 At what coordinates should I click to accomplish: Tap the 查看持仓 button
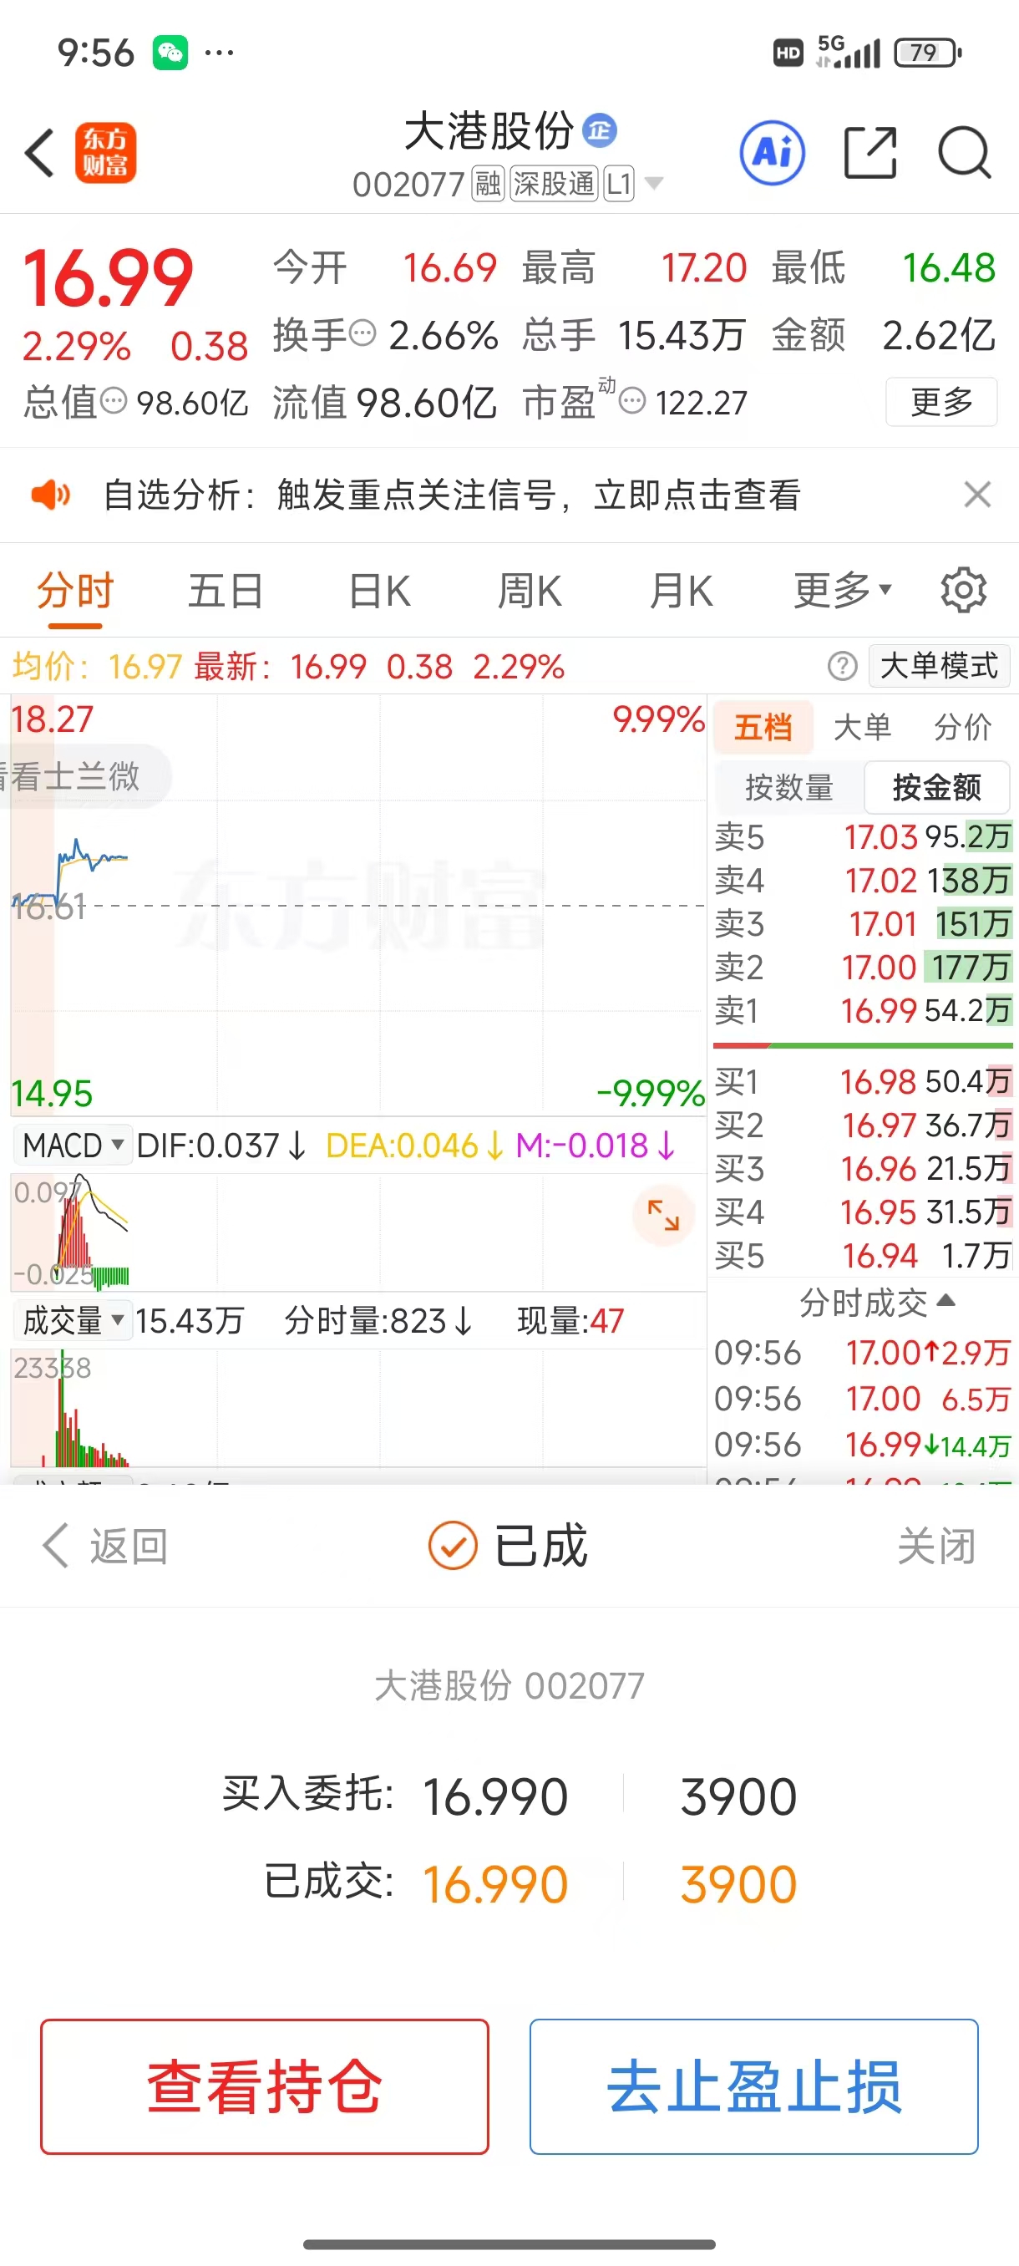point(265,2086)
